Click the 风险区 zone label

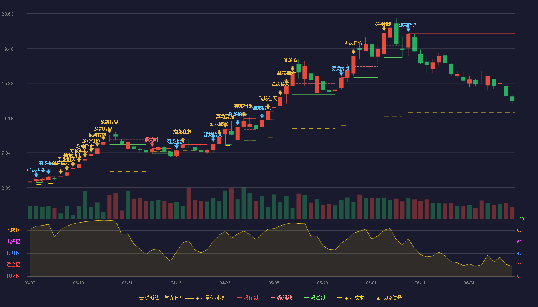[x=13, y=230]
